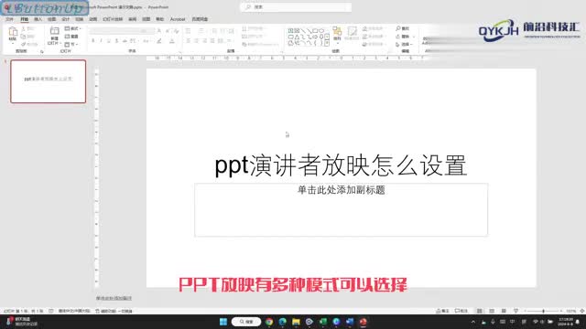
Task: Click the font color icon
Action: pos(171,41)
